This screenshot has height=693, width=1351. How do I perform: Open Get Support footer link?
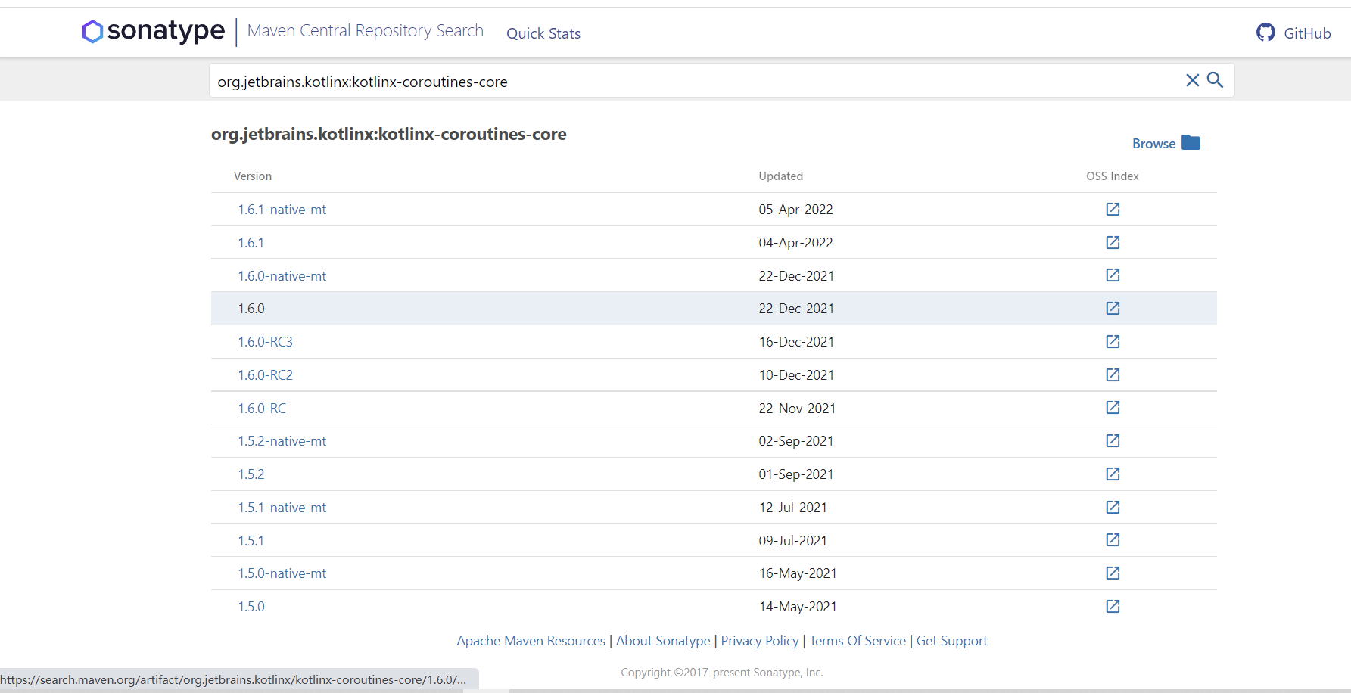[x=952, y=641]
